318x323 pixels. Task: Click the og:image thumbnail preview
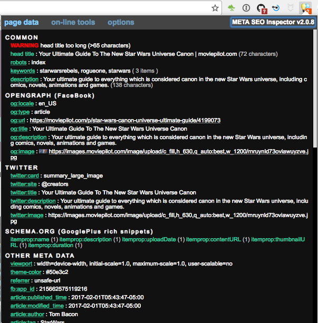click(43, 151)
